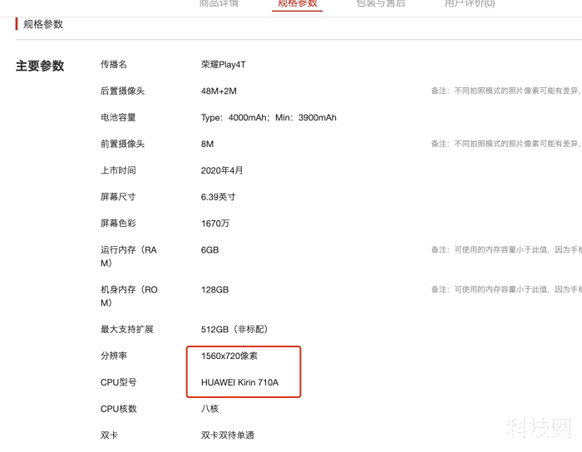
Task: Click the Type: 4000mAh battery value
Action: click(269, 117)
